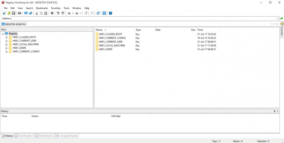Click the Delete X toolbar icon
Viewport: 284px width, 143px height.
tap(52, 13)
